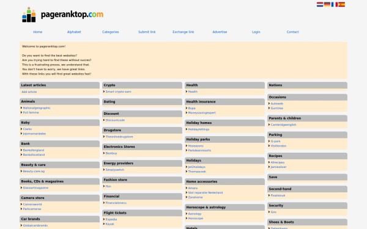Open the Pull femme link
The width and height of the screenshot is (367, 229).
click(x=31, y=112)
